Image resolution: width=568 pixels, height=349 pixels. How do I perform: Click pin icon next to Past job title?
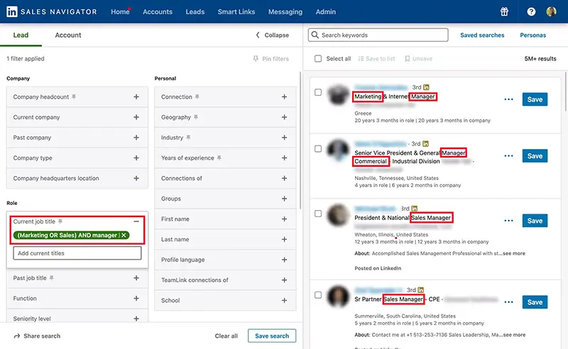51,278
